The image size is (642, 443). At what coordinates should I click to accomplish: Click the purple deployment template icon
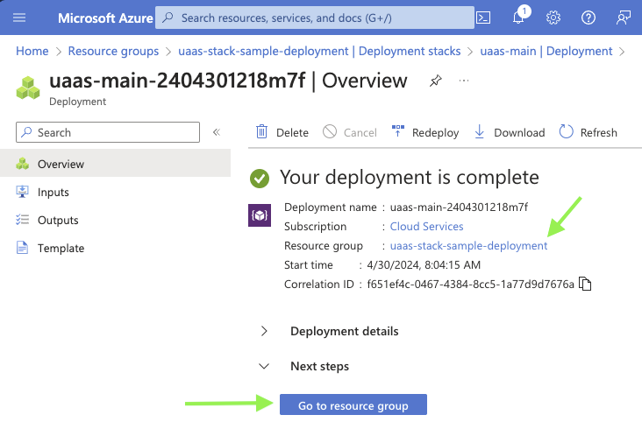260,215
